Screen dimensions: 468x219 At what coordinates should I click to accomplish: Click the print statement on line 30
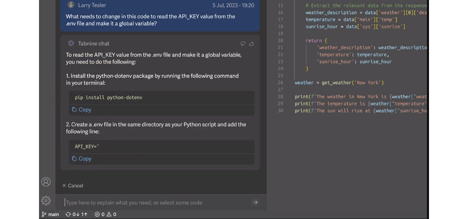coord(361,111)
